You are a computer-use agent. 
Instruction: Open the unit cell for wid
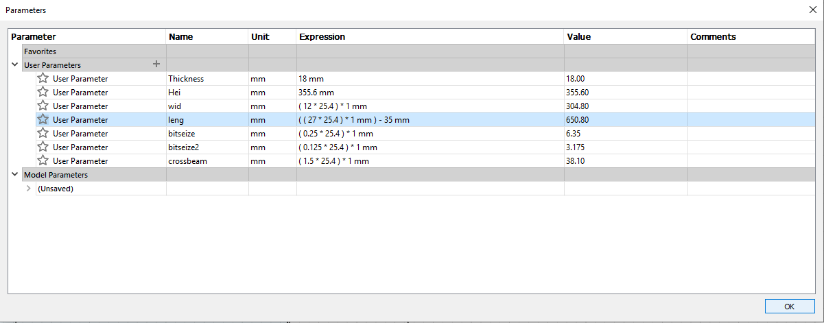coord(258,106)
